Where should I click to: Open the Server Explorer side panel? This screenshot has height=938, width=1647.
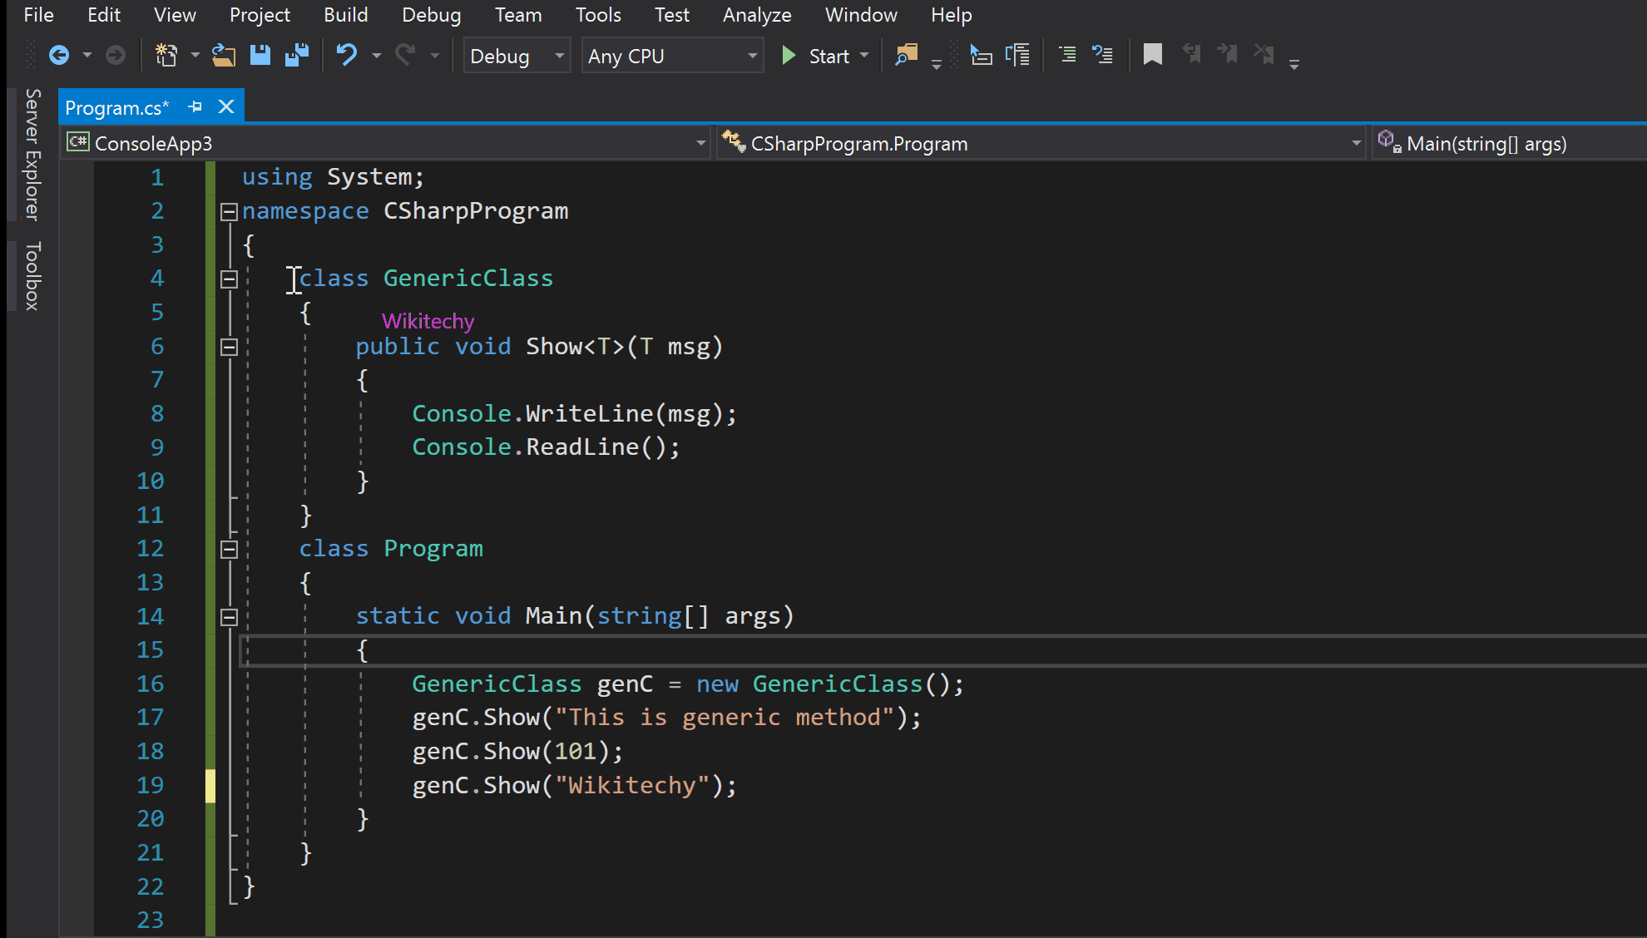point(32,155)
